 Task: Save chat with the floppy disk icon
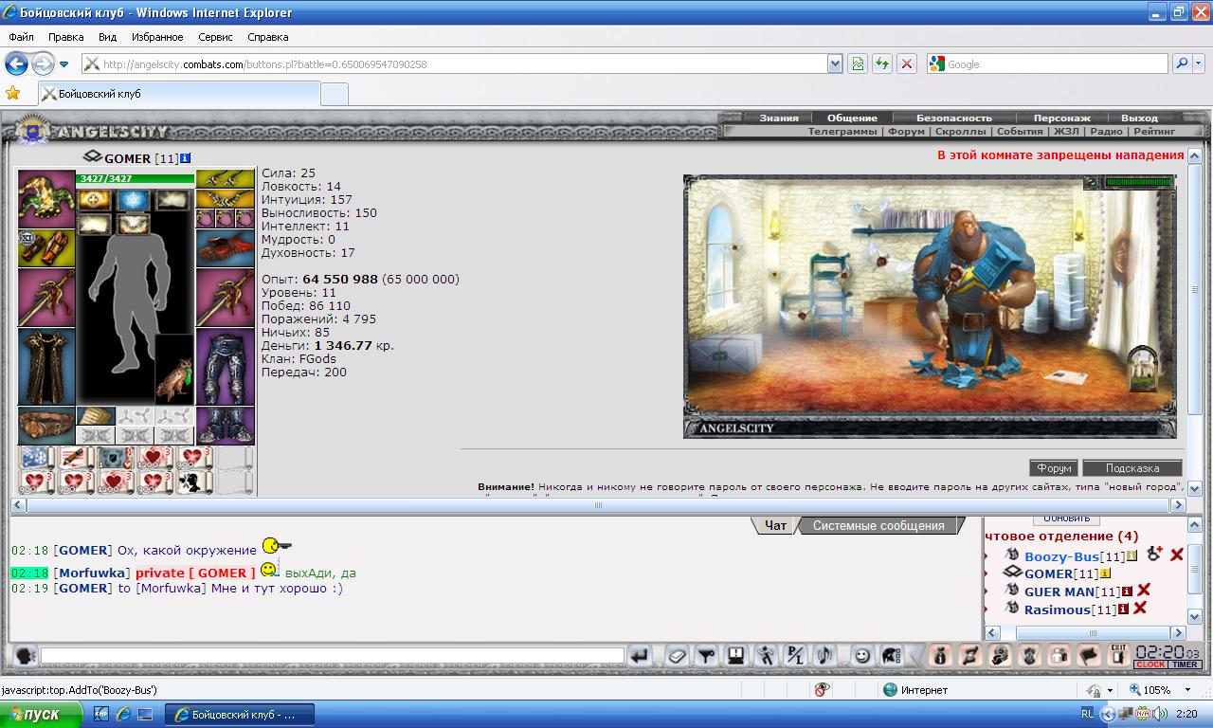tap(735, 655)
